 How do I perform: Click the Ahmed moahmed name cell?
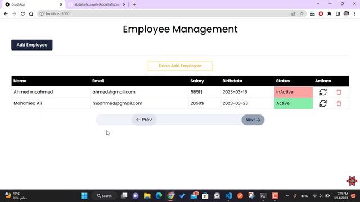point(51,92)
